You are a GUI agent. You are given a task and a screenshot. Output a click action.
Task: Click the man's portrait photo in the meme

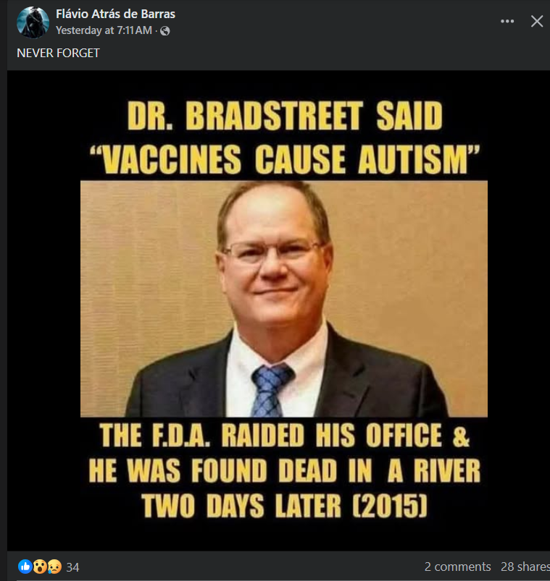pyautogui.click(x=284, y=299)
